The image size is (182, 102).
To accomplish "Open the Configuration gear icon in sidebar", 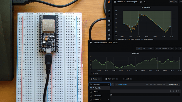I will click(109, 35).
